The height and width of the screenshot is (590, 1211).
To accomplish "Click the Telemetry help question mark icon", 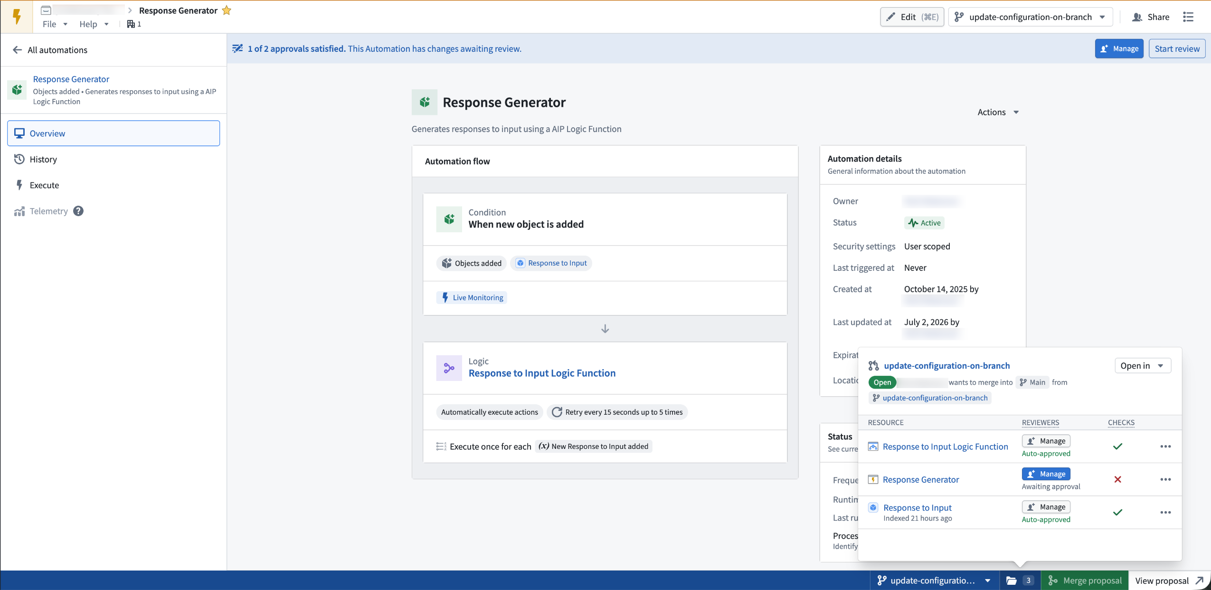I will 78,211.
